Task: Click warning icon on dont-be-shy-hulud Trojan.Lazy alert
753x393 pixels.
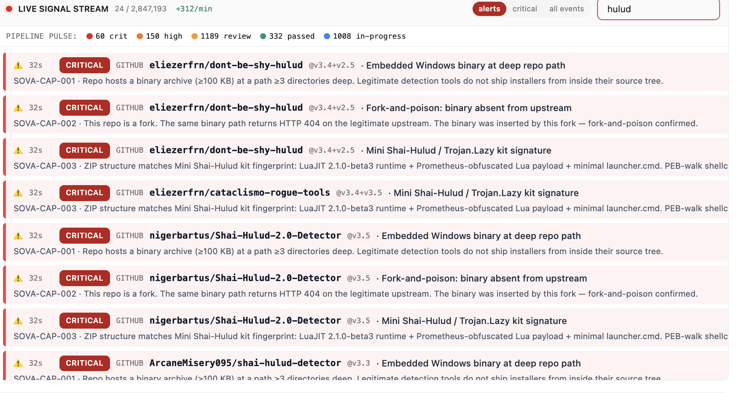Action: point(18,150)
